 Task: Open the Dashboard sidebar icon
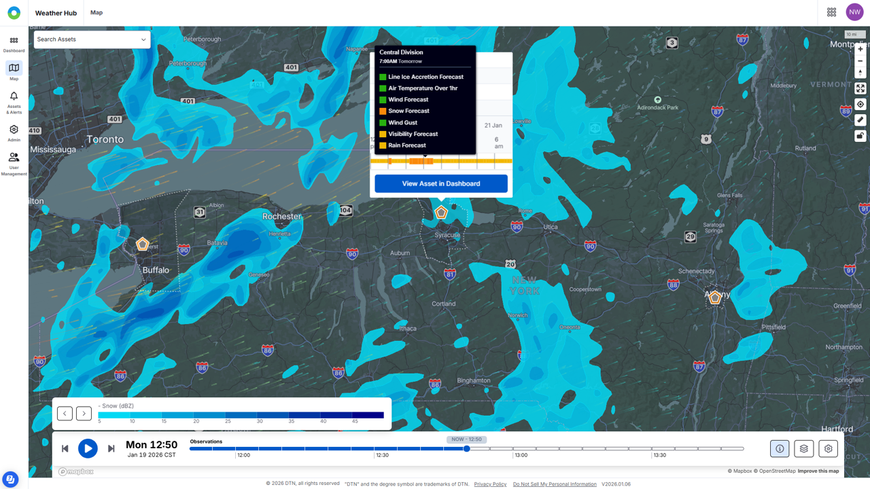(x=14, y=43)
